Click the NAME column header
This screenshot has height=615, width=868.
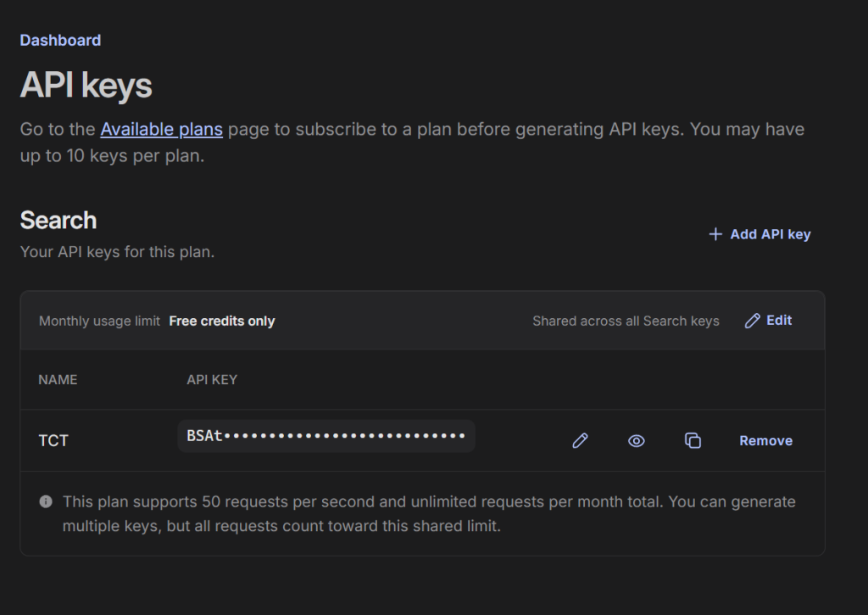pos(58,379)
